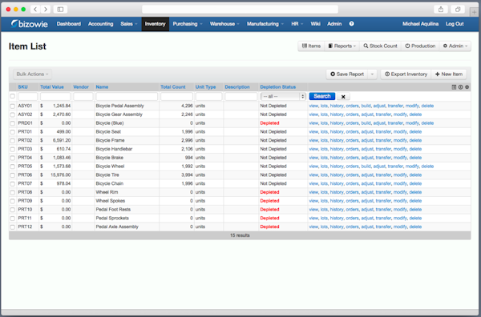481x317 pixels.
Task: Check the box for ASY01 row
Action: click(13, 106)
